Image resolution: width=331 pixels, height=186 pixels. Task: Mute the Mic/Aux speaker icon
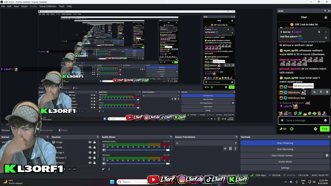pos(104,164)
